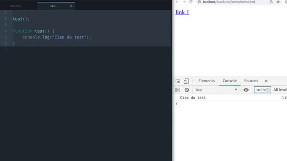The image size is (287, 161).
Task: Switch to the Sources tab
Action: click(x=251, y=81)
